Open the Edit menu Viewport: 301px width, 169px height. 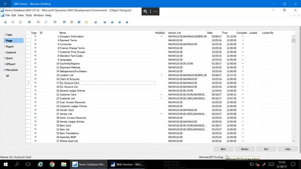point(14,15)
